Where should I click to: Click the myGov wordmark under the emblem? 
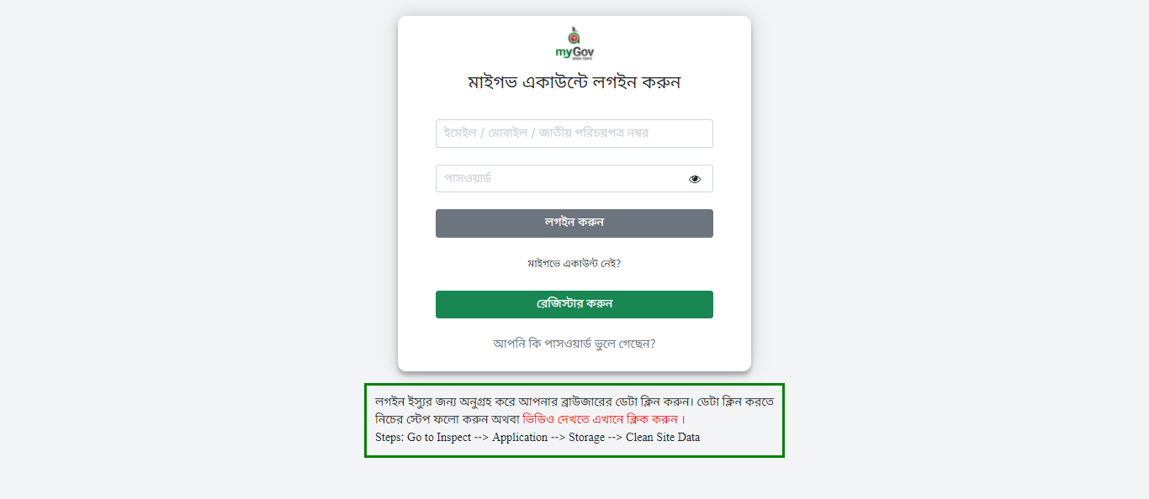[x=574, y=52]
